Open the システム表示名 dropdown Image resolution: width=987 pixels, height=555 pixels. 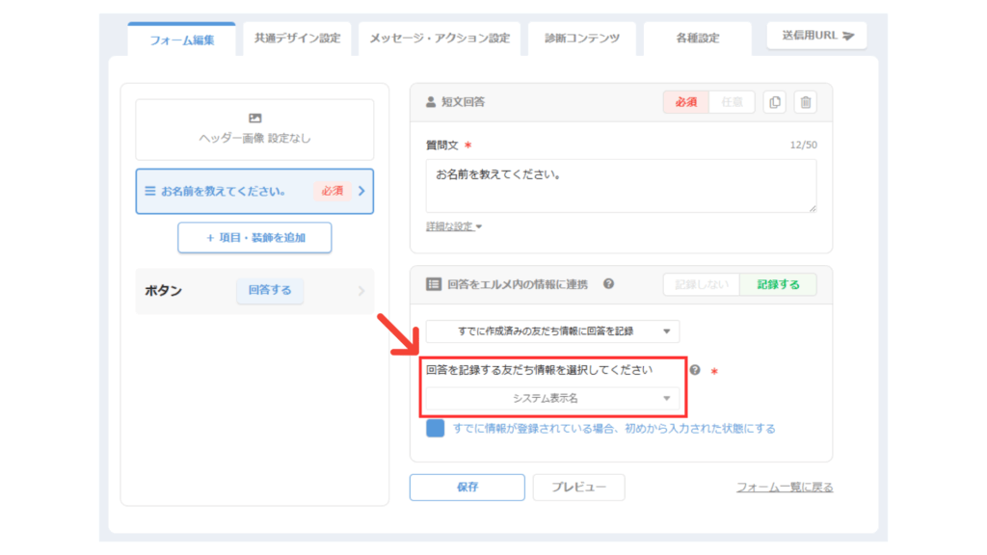tap(552, 398)
